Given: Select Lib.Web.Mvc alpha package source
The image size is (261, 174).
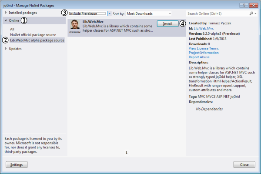Looking at the screenshot, I should point(37,40).
